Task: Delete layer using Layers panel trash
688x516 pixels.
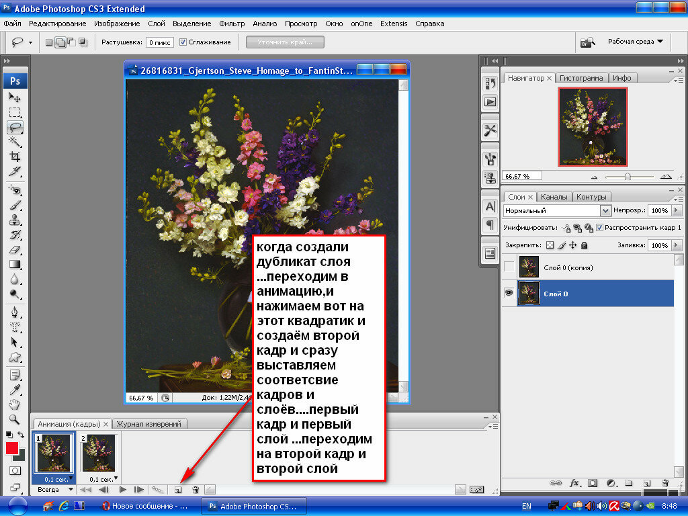Action: click(665, 483)
